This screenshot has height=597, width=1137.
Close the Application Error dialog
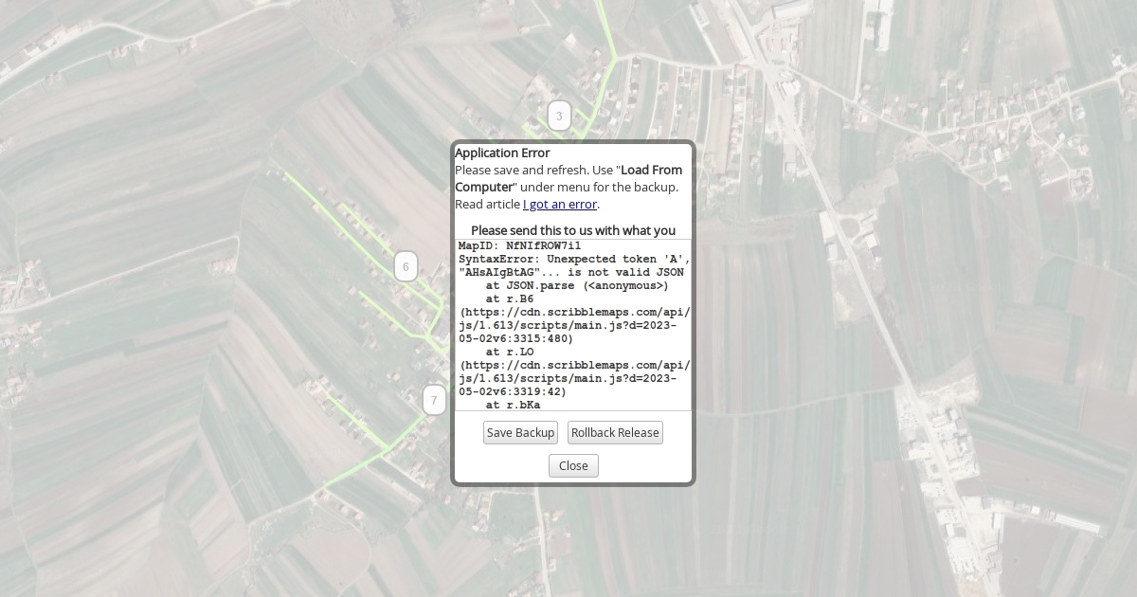(573, 465)
